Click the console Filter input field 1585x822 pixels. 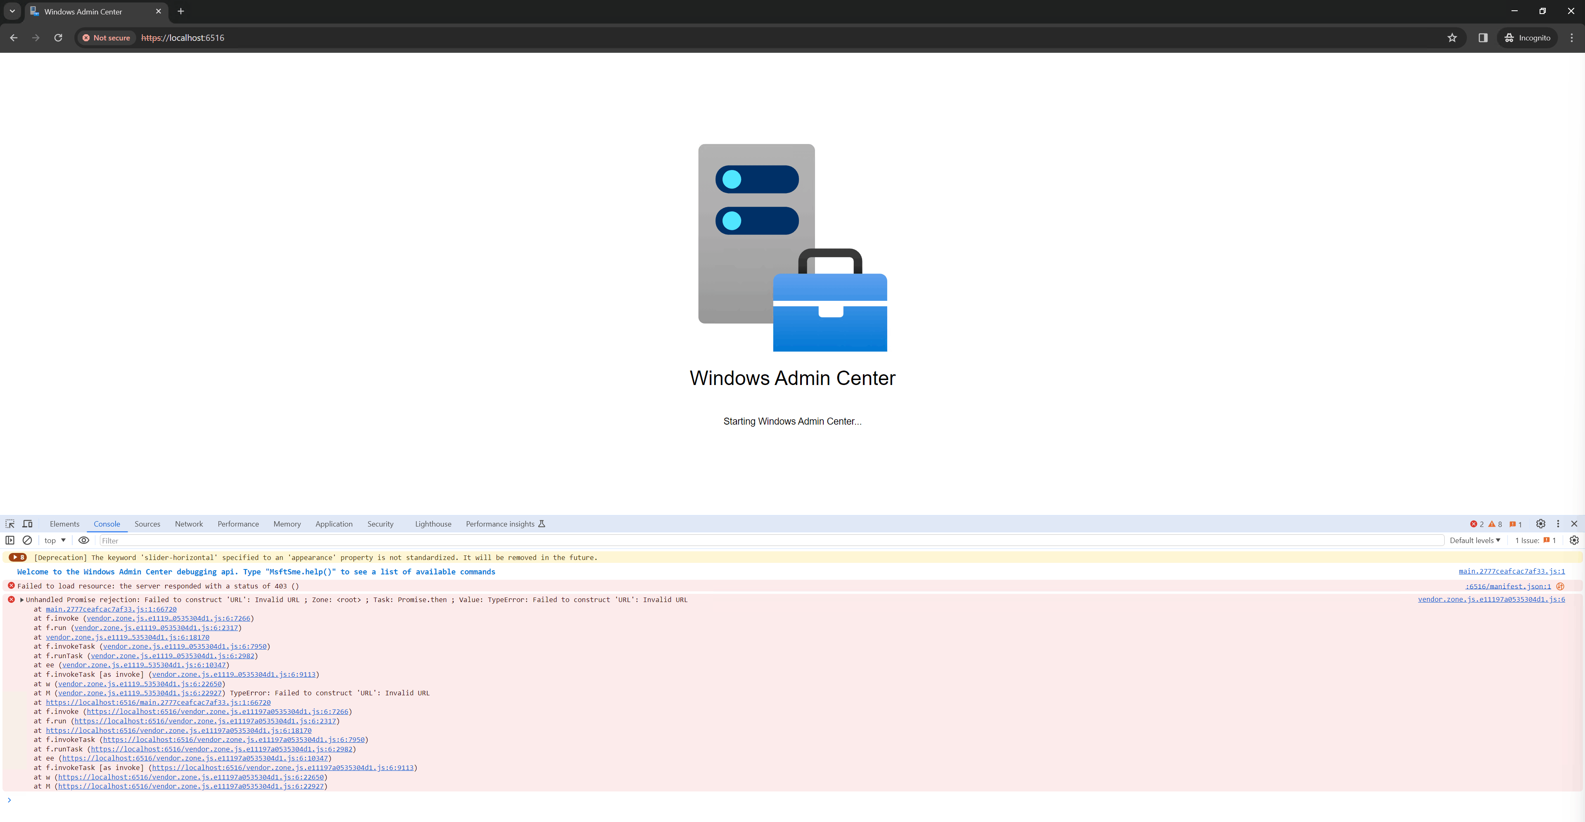pyautogui.click(x=769, y=541)
